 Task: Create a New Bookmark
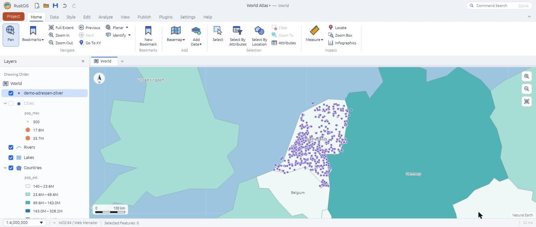(148, 36)
